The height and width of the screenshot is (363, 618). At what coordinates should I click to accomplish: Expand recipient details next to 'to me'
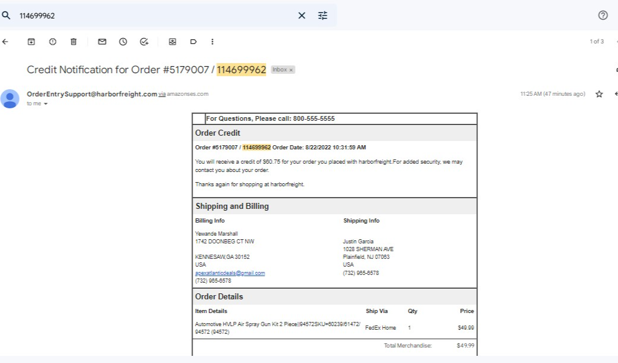[46, 104]
